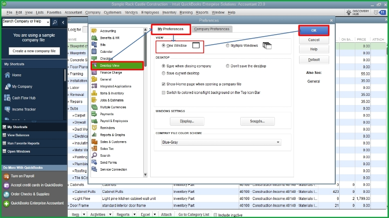389x218 pixels.
Task: Open the Discovery Hub
Action: [358, 13]
